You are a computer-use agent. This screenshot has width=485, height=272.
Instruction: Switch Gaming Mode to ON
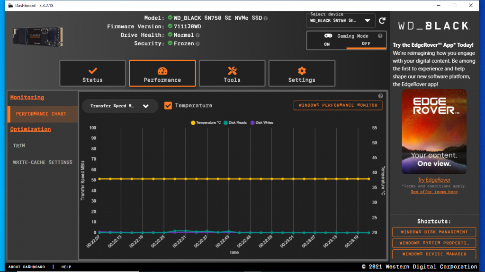pyautogui.click(x=327, y=44)
